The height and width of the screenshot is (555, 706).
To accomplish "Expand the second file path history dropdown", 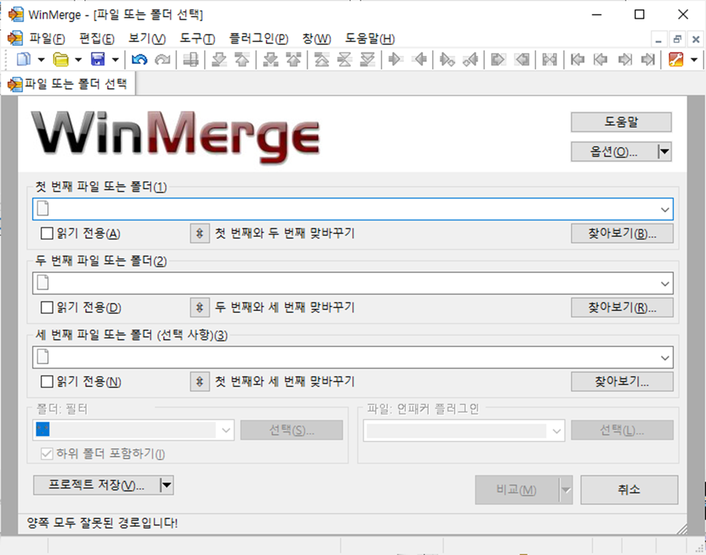I will (x=665, y=284).
